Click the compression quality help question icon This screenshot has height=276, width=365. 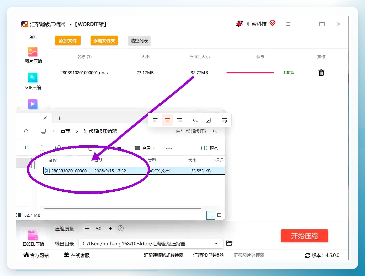(120, 228)
